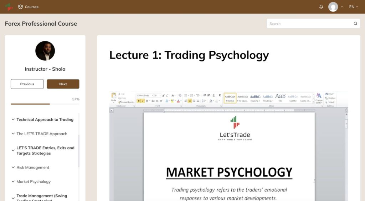
Task: View instructor Shola's profile photo
Action: (x=45, y=51)
